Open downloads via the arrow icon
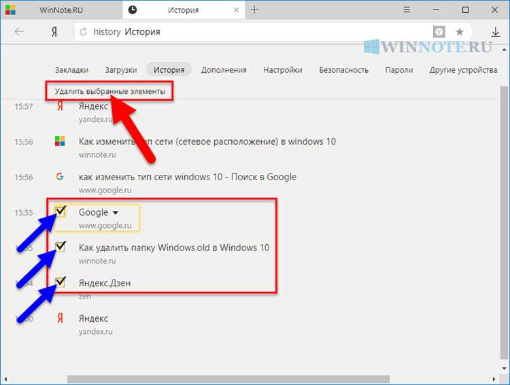 [x=495, y=32]
